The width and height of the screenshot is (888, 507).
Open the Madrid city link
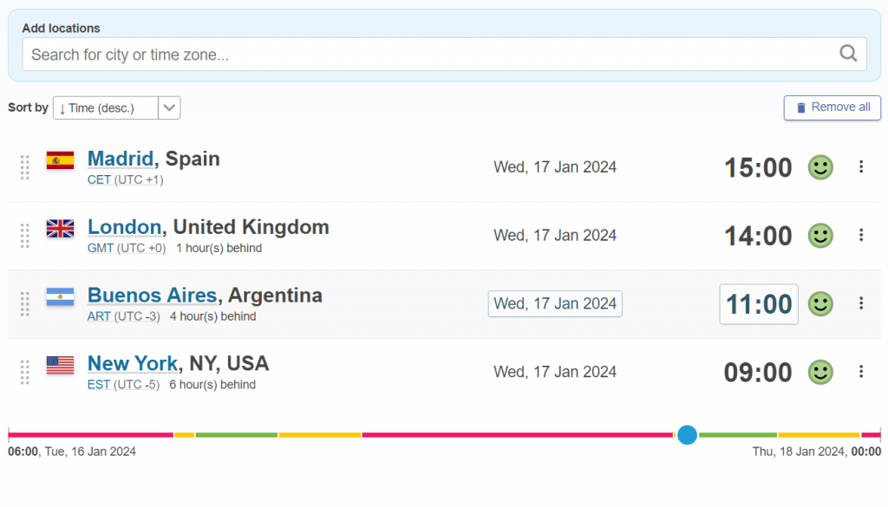pyautogui.click(x=121, y=159)
